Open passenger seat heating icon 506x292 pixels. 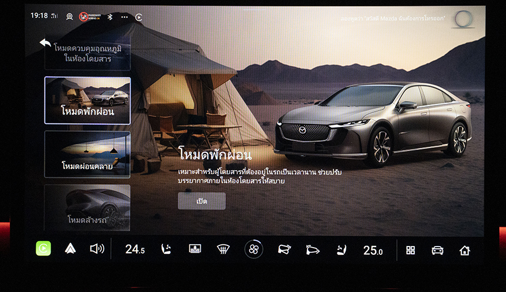341,250
